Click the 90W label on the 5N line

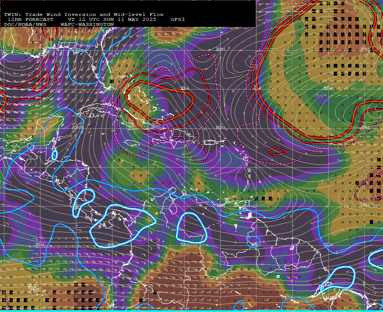40,244
